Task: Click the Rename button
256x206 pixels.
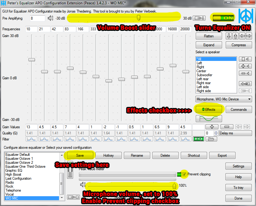Action: coord(137,155)
